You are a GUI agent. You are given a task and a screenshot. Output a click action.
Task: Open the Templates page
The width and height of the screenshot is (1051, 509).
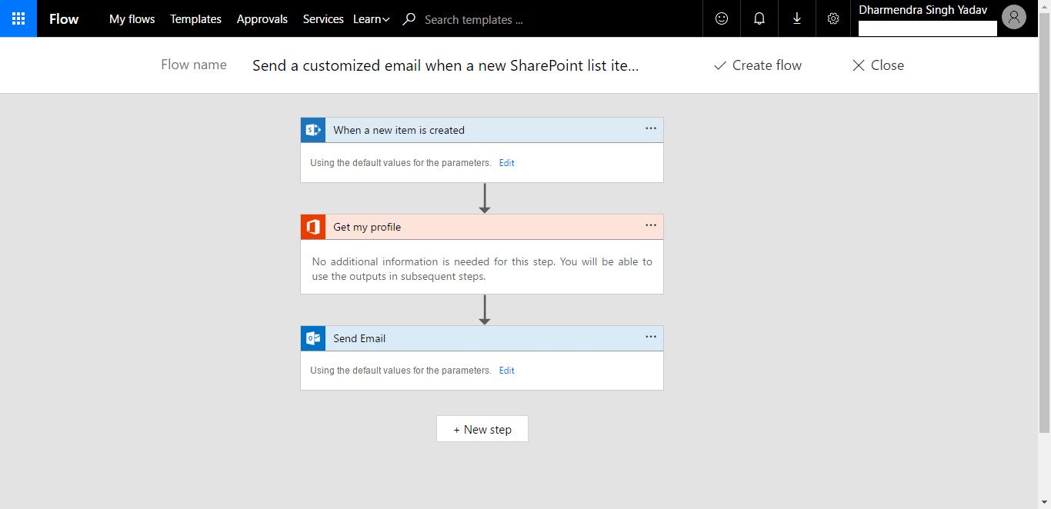tap(196, 19)
